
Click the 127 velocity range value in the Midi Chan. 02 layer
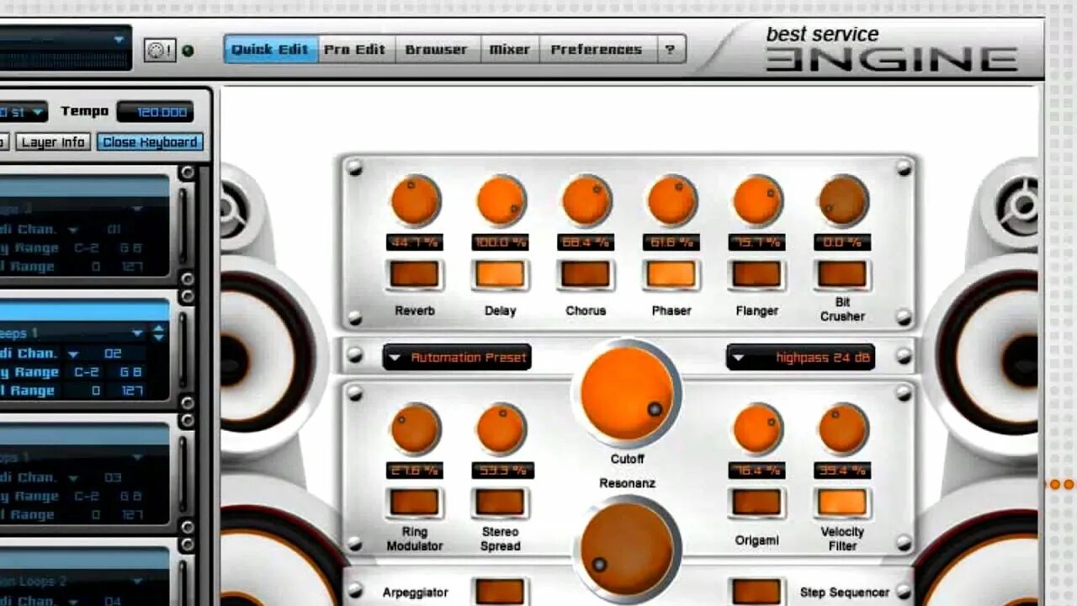pos(131,391)
